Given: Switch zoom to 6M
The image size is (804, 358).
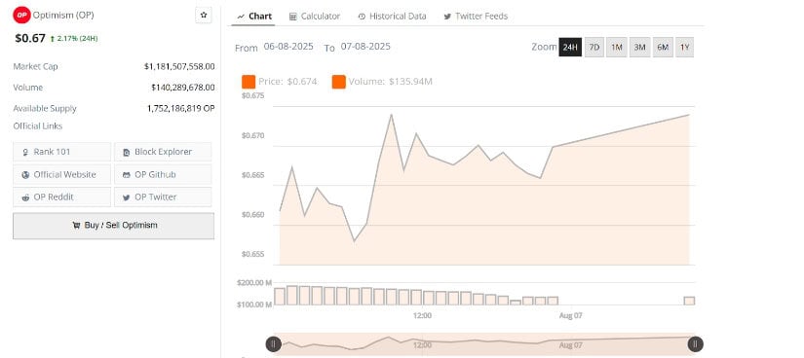Looking at the screenshot, I should (663, 47).
